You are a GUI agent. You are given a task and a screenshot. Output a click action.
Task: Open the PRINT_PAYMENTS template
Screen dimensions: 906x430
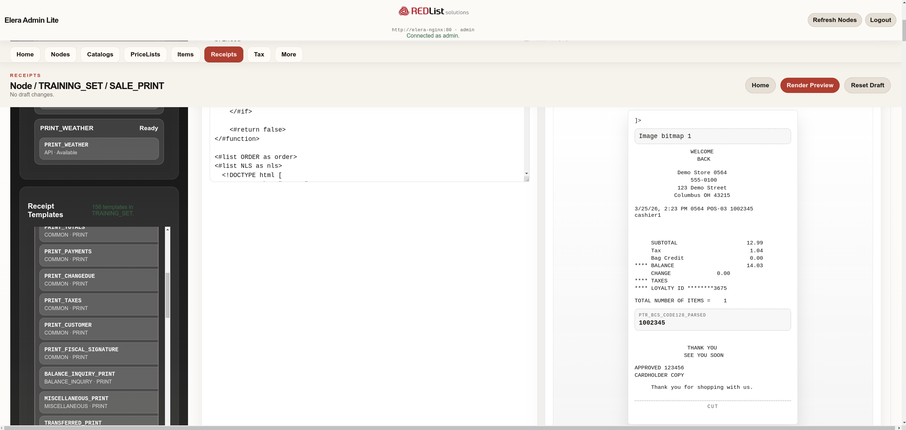99,255
